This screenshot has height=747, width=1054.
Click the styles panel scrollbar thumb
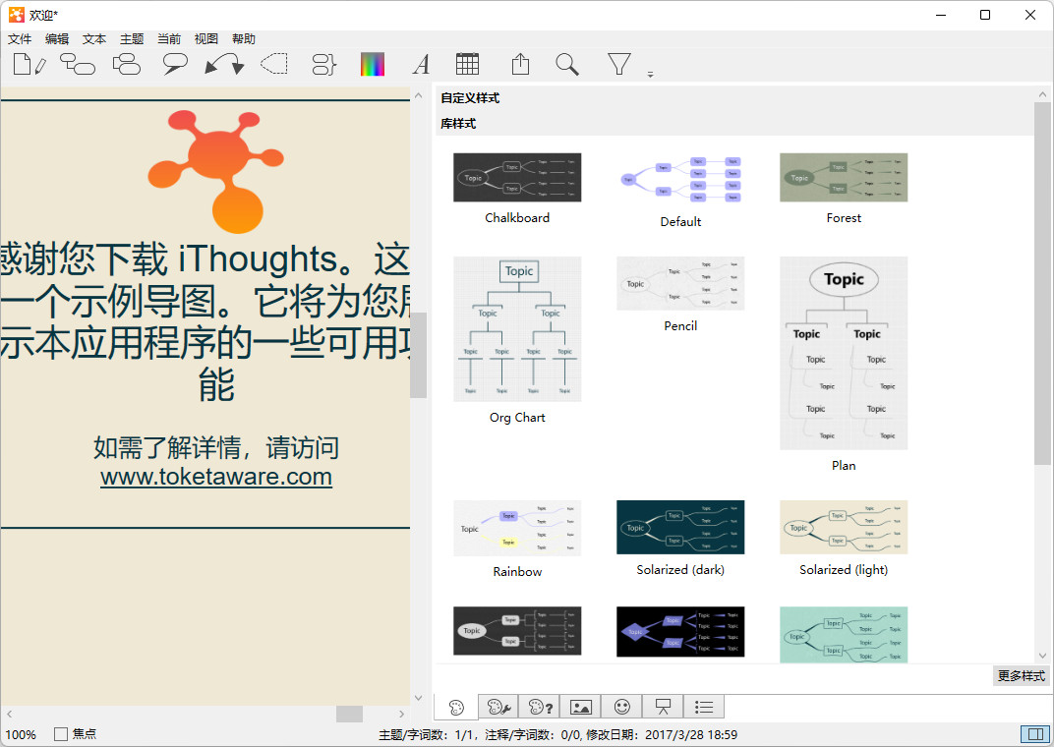[1042, 283]
